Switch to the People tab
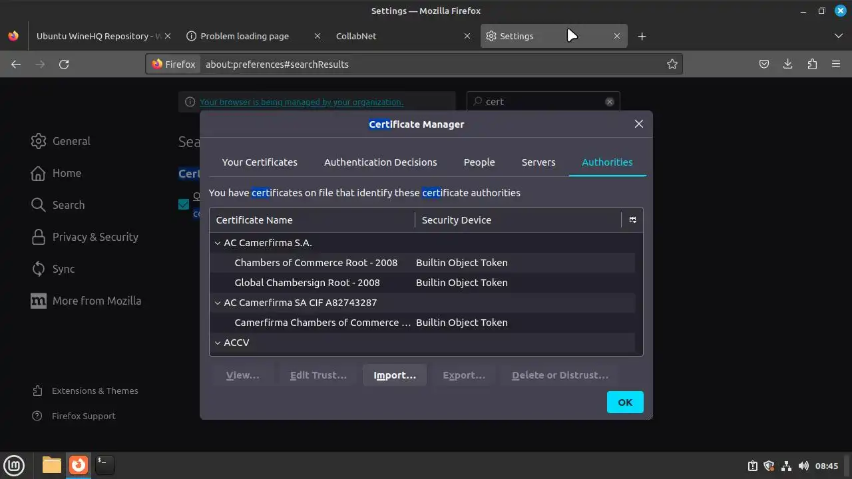 (479, 162)
